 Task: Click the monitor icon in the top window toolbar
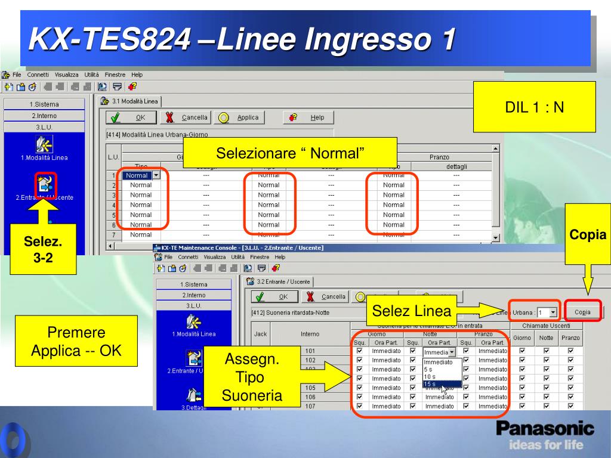pos(103,87)
